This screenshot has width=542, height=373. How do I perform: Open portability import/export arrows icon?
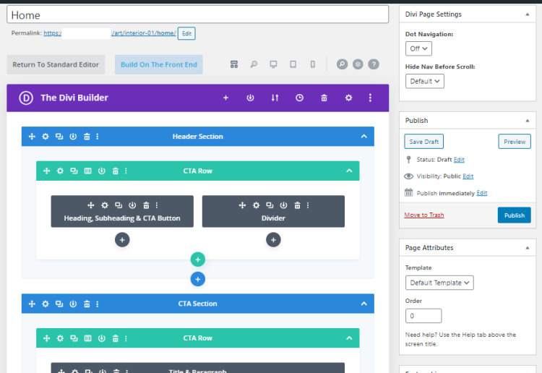point(275,98)
